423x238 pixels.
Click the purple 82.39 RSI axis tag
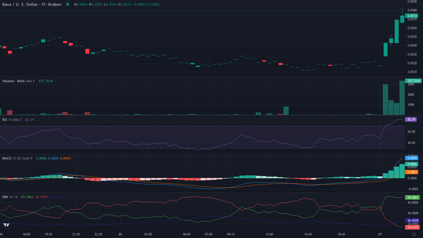[x=411, y=120]
